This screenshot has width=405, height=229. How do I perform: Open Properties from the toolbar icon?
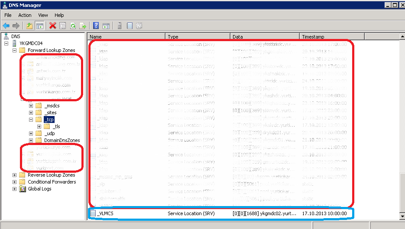63,26
